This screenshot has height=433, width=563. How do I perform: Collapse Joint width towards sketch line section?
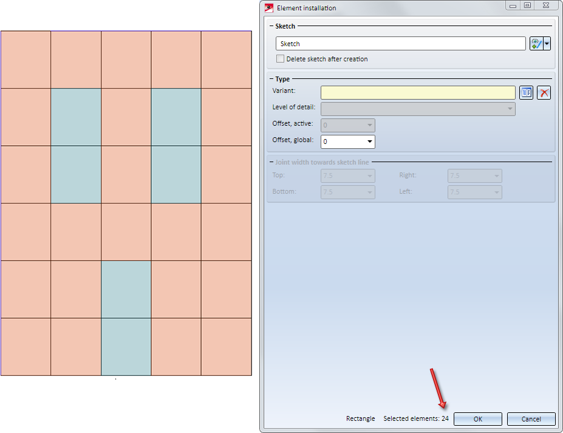click(x=272, y=162)
